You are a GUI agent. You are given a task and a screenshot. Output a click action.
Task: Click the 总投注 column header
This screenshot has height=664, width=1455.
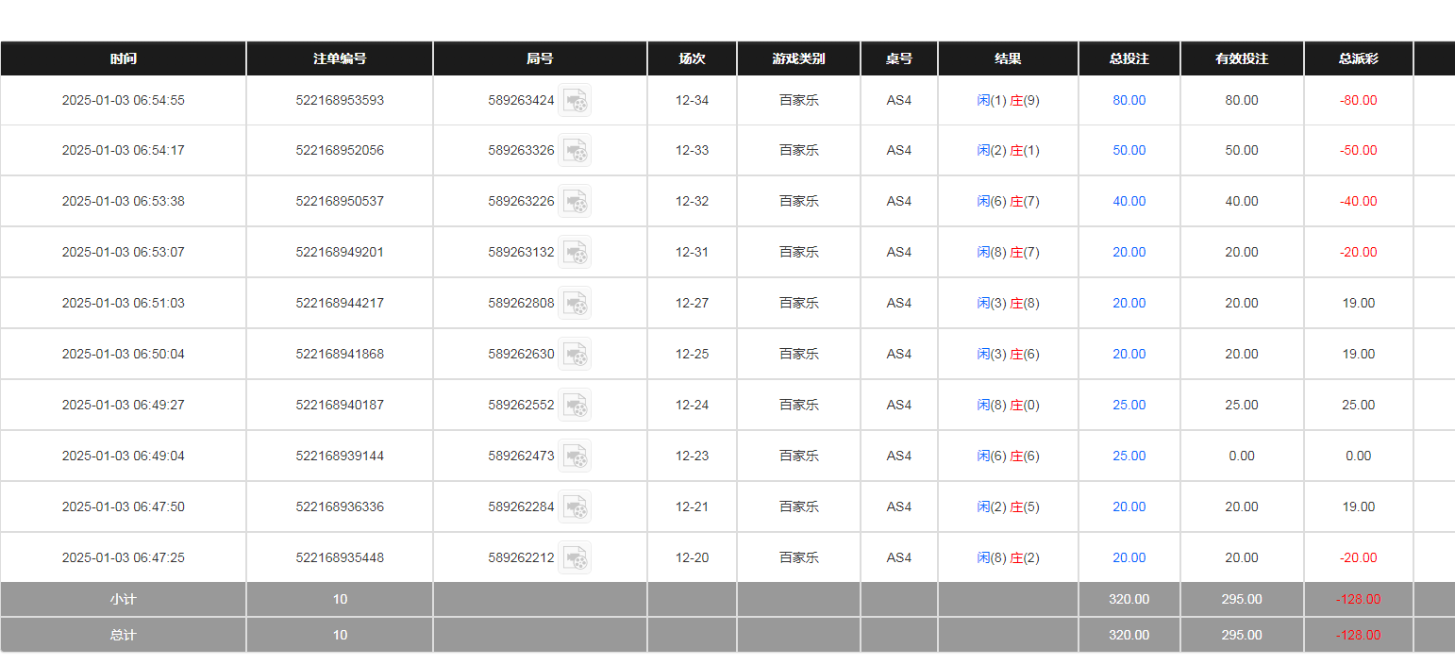pyautogui.click(x=1129, y=58)
